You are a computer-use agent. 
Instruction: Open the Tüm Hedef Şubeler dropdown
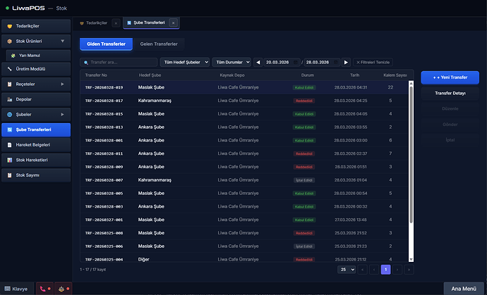(186, 62)
